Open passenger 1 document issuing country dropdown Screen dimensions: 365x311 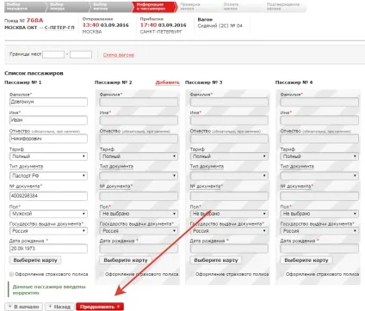48,231
